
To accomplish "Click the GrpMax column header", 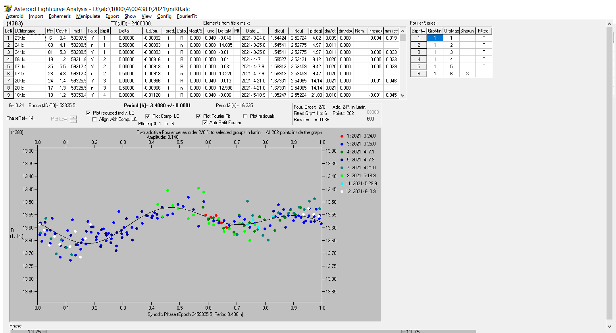I will 451,31.
